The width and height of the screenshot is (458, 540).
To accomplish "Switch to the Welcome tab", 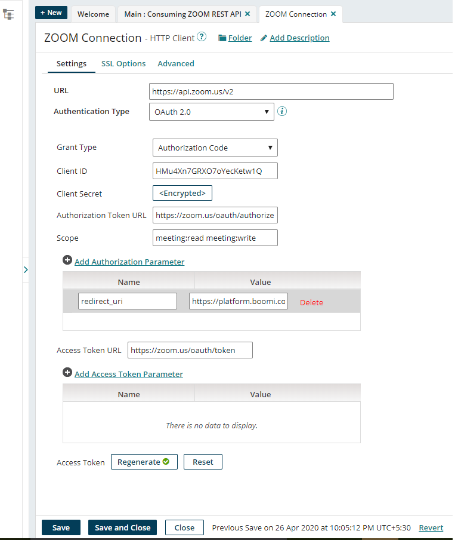I will pyautogui.click(x=93, y=14).
